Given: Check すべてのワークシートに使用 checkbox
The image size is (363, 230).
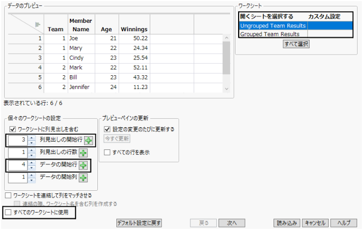Looking at the screenshot, I should (8, 212).
